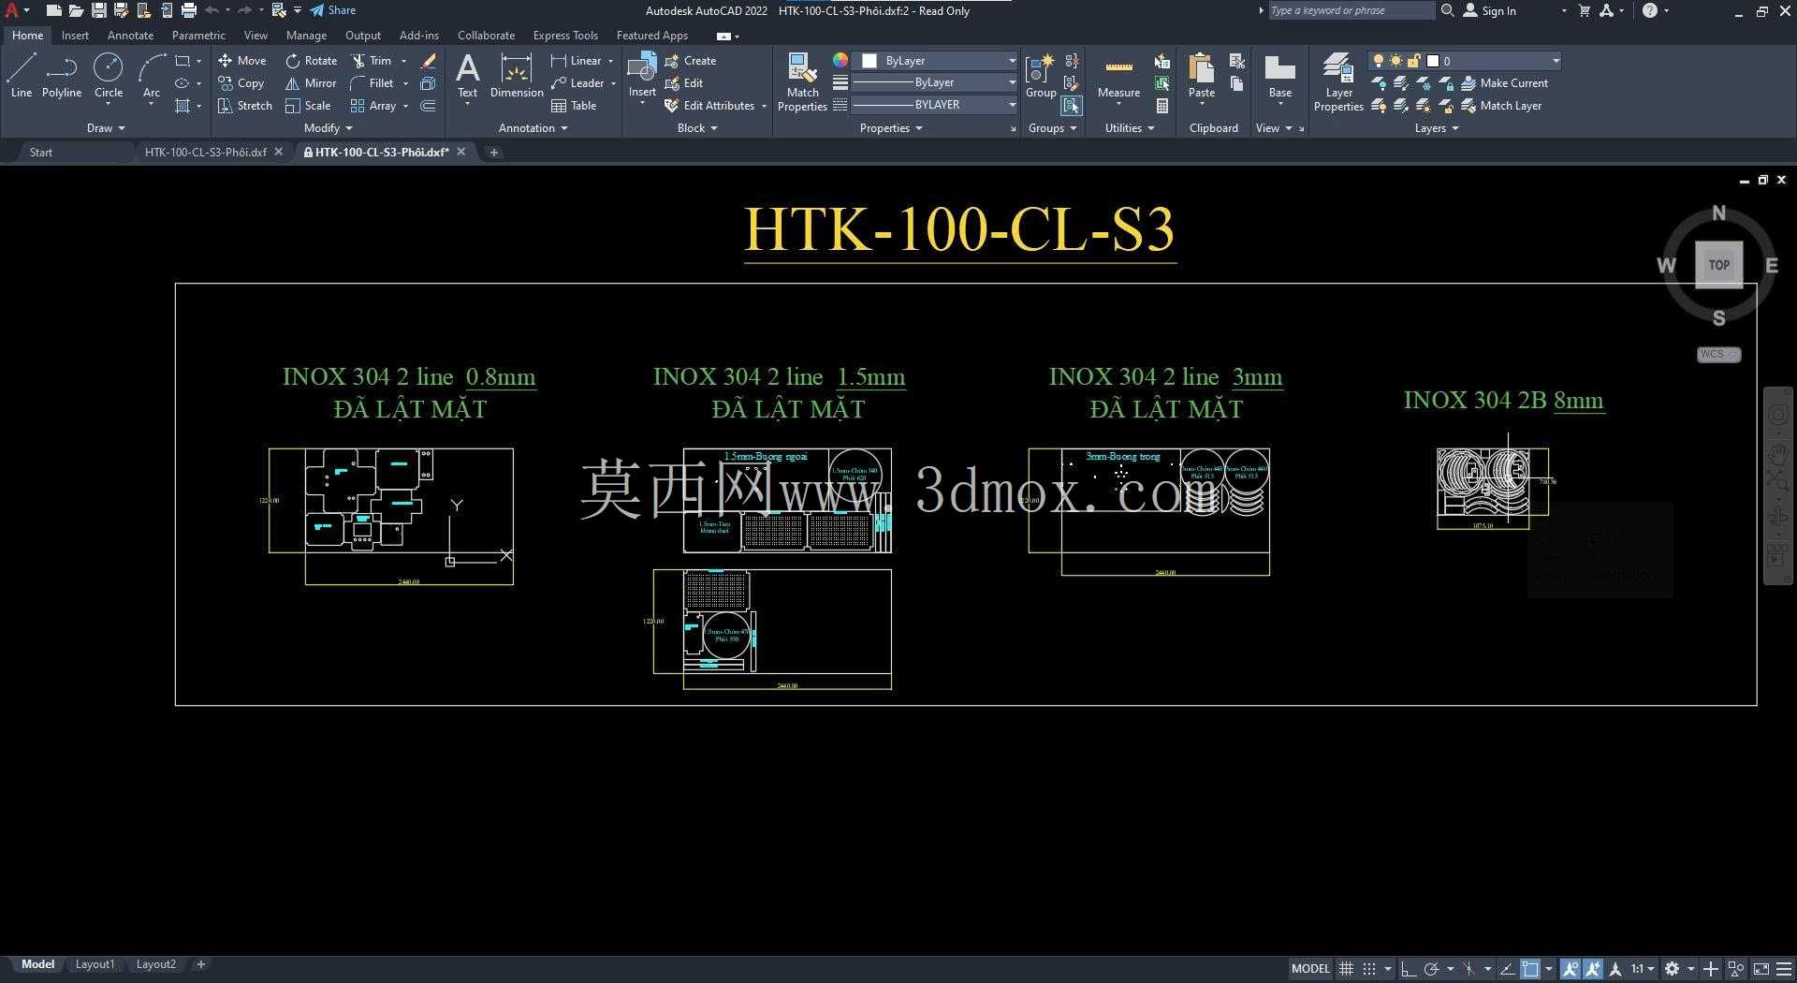Viewport: 1797px width, 983px height.
Task: Toggle auto-add annotation scales in status bar
Action: click(x=1592, y=969)
